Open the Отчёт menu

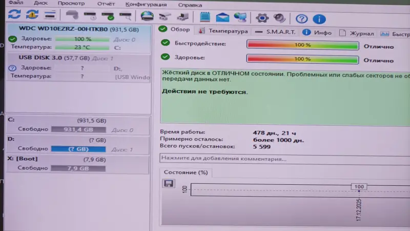[106, 4]
